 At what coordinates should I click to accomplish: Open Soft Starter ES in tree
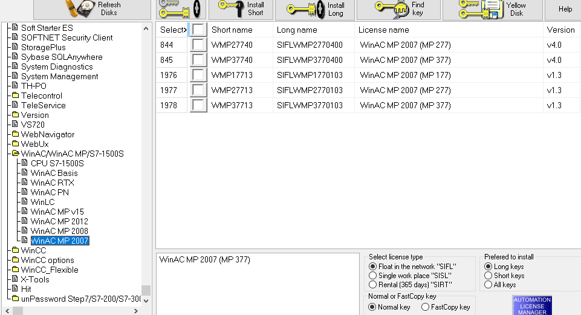point(47,28)
